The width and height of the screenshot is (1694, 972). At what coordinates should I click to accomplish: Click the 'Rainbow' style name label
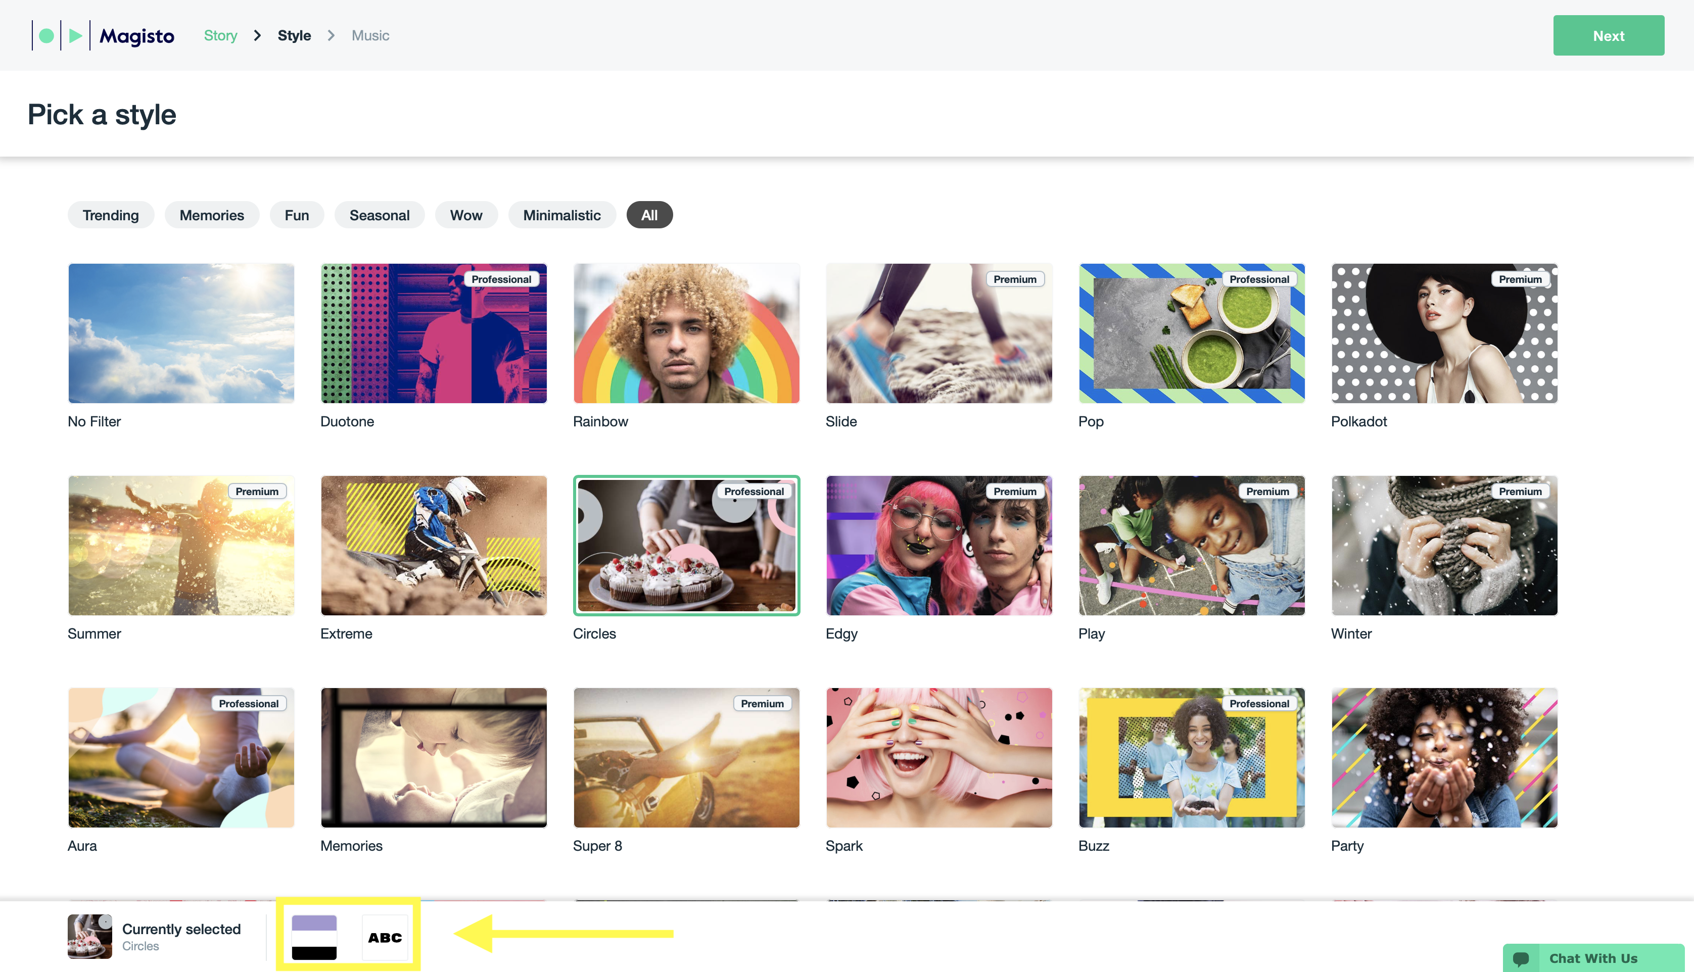(600, 421)
